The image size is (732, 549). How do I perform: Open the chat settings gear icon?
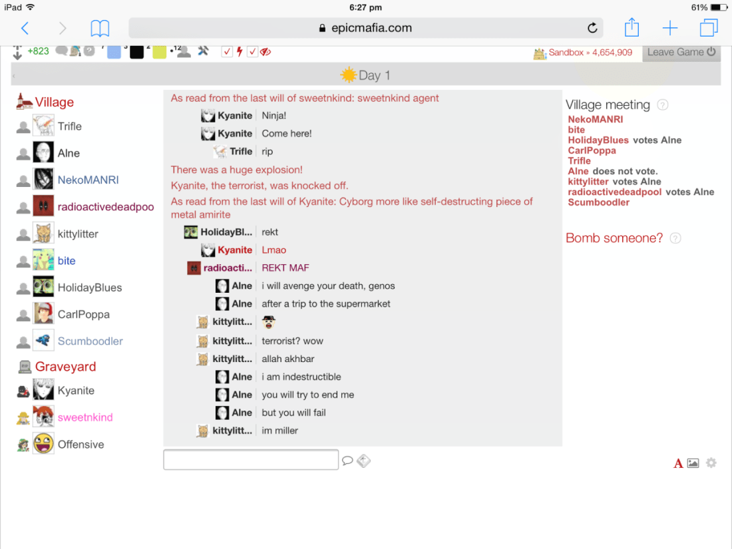click(711, 463)
